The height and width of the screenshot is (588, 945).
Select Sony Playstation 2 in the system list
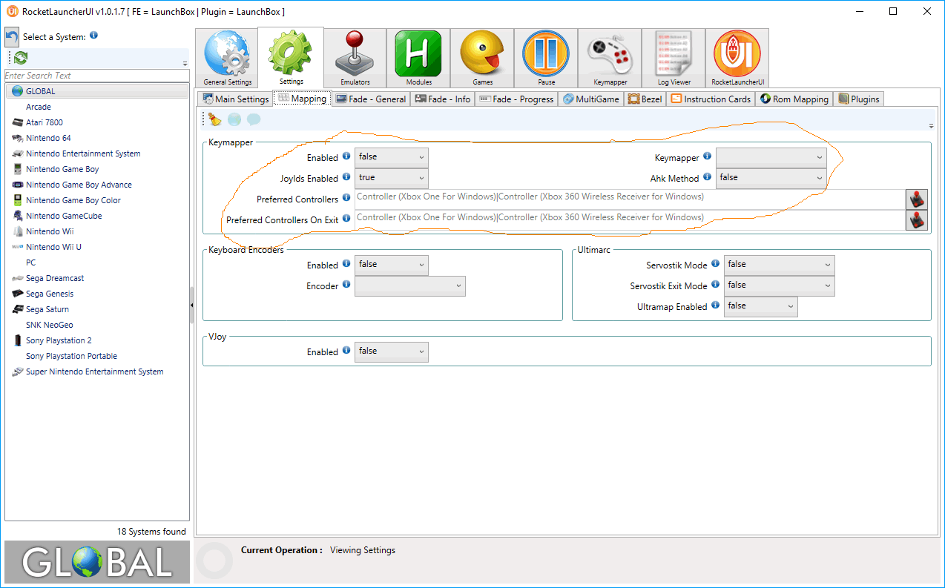[59, 340]
